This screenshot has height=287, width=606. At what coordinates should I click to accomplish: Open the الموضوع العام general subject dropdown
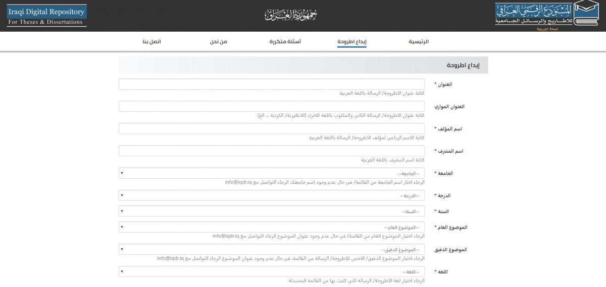[272, 228]
